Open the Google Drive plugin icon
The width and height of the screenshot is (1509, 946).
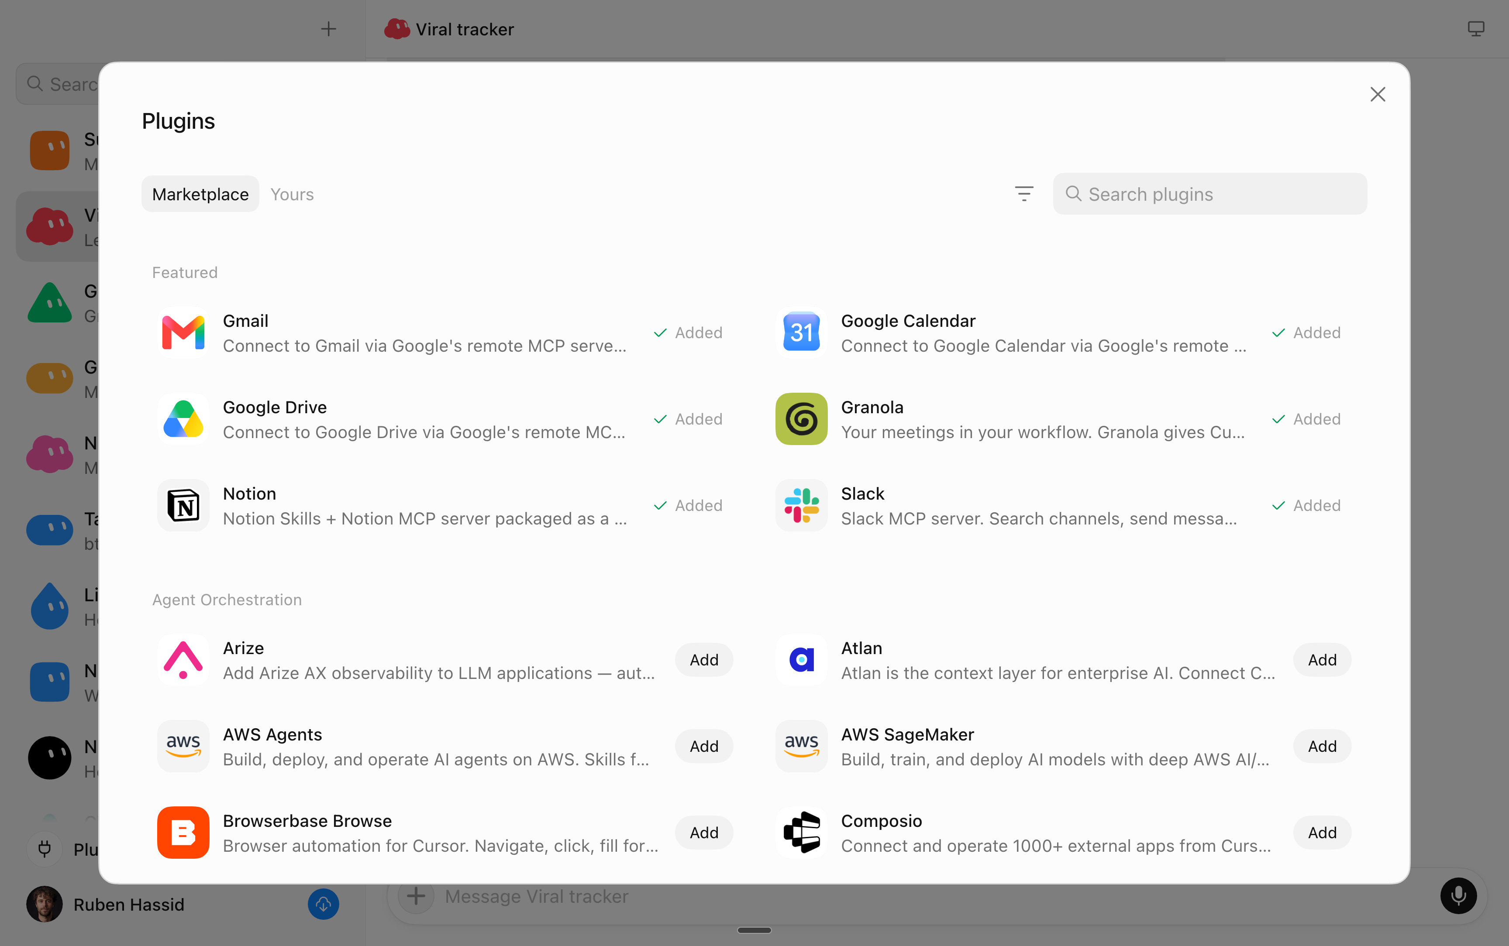point(183,418)
